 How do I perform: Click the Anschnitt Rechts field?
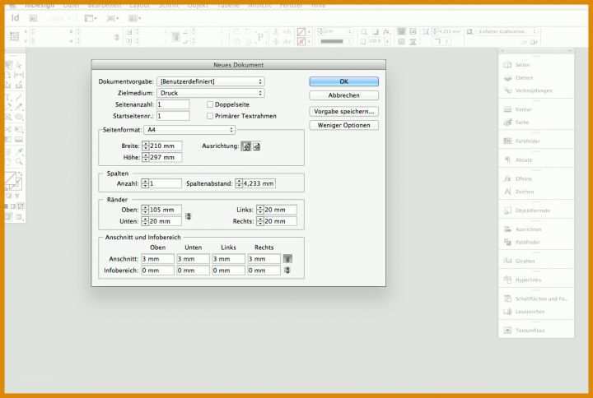pos(264,259)
